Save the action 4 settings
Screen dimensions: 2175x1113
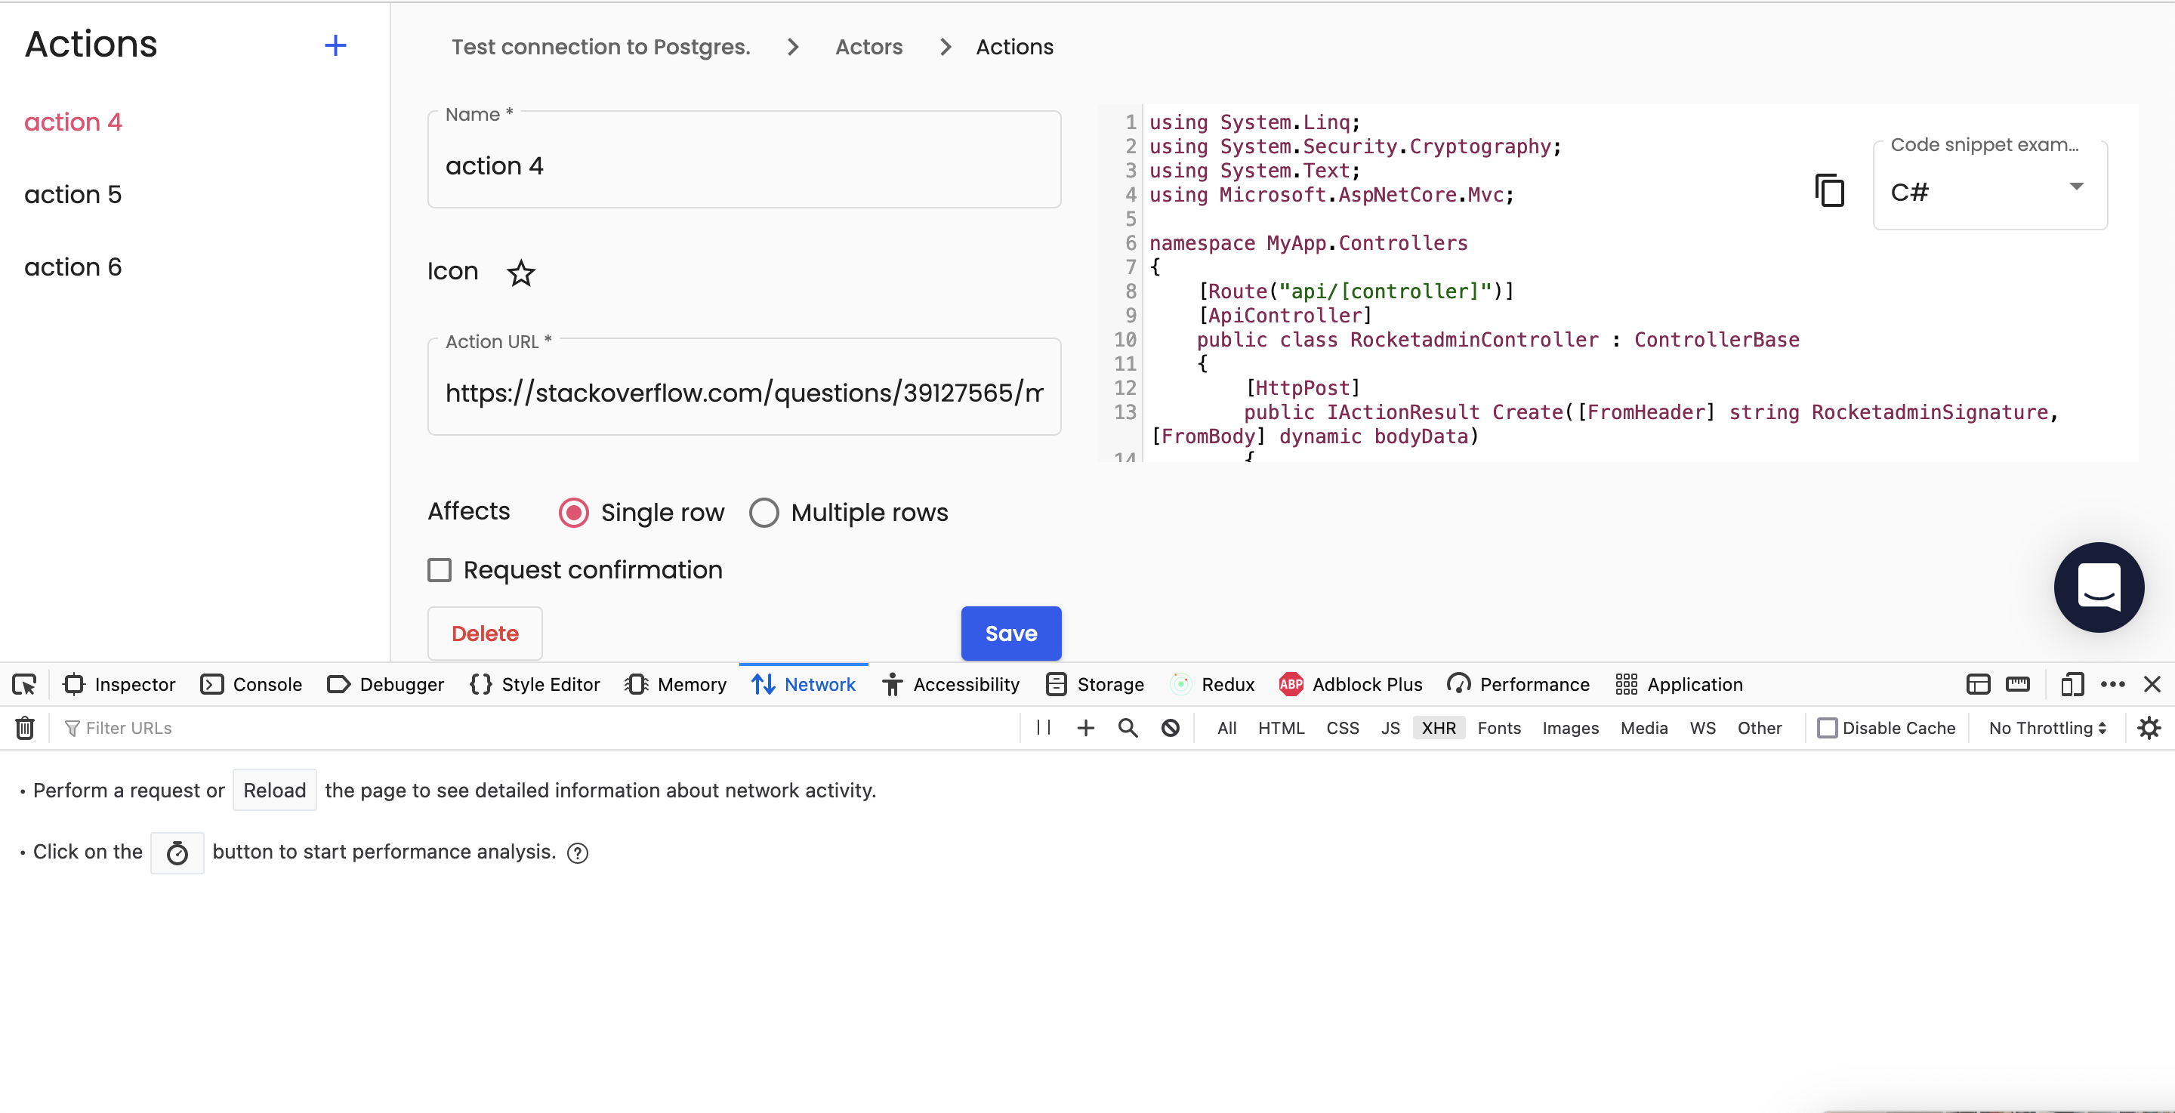pos(1010,634)
